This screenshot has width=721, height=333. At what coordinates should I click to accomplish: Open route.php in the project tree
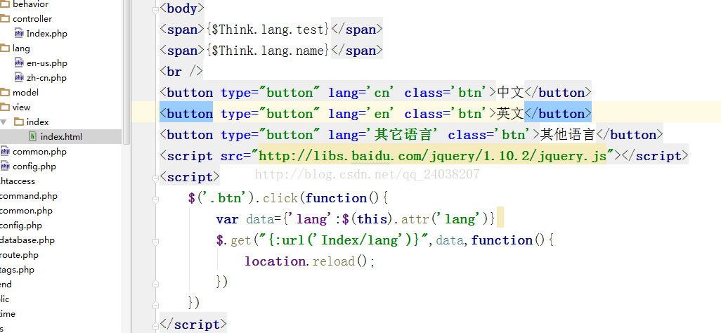19,255
